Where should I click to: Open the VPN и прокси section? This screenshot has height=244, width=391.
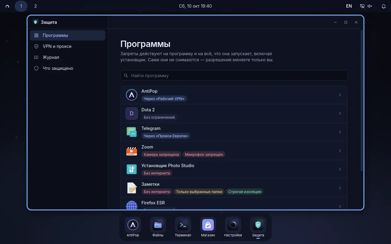tap(68, 46)
